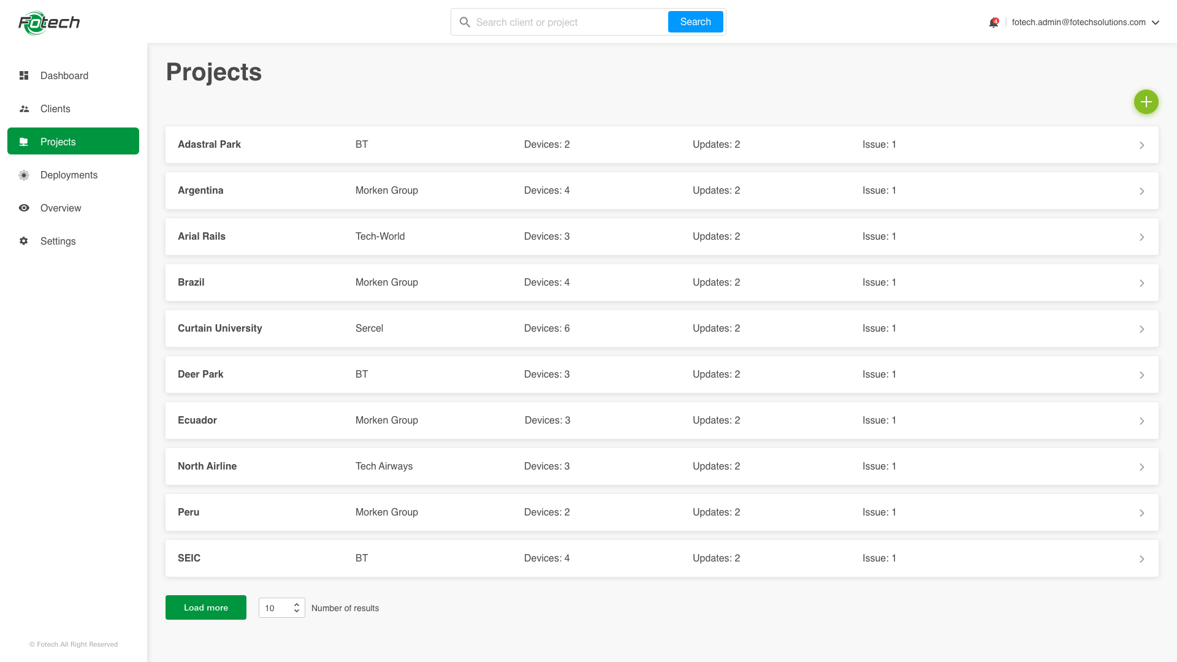Click the Overview eye icon in sidebar
Image resolution: width=1177 pixels, height=662 pixels.
pos(24,208)
